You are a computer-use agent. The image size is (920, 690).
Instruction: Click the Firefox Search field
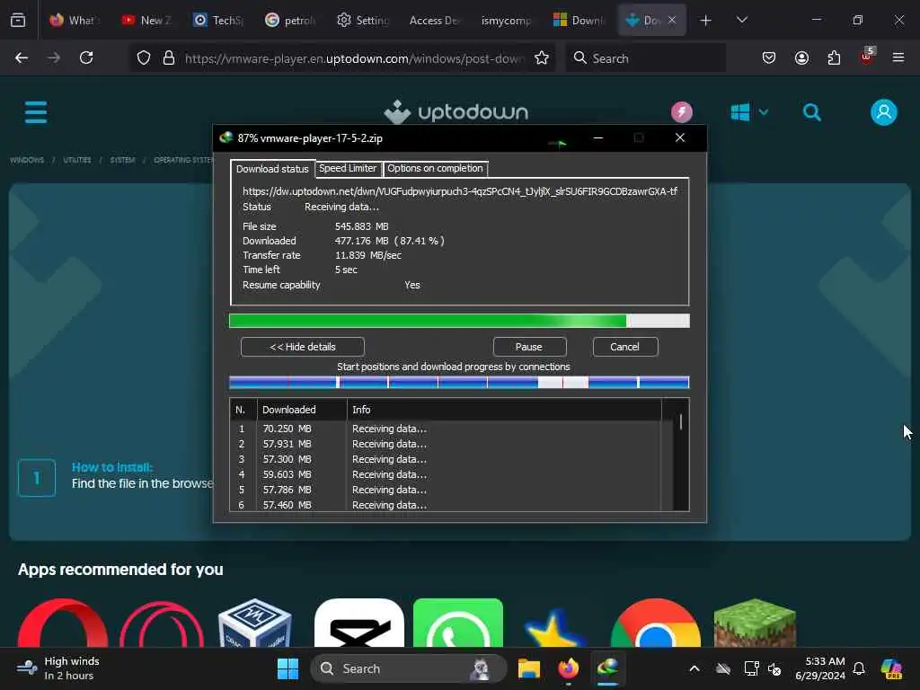tap(645, 58)
